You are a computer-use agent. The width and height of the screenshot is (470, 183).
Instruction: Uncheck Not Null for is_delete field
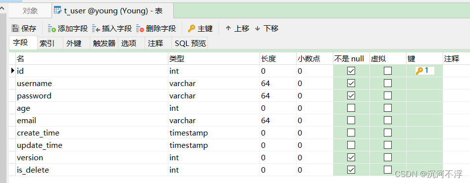coord(351,170)
